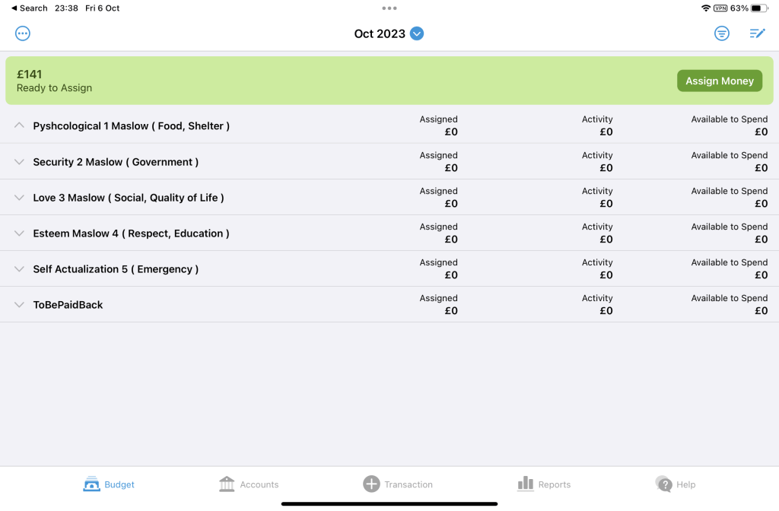The height and width of the screenshot is (511, 779).
Task: Select Available to Spend for ToBePaidBack
Action: click(730, 304)
